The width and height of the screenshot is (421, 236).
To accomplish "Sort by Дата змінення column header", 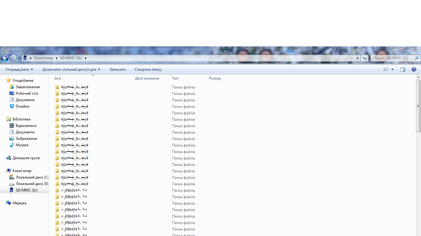I will [x=147, y=78].
